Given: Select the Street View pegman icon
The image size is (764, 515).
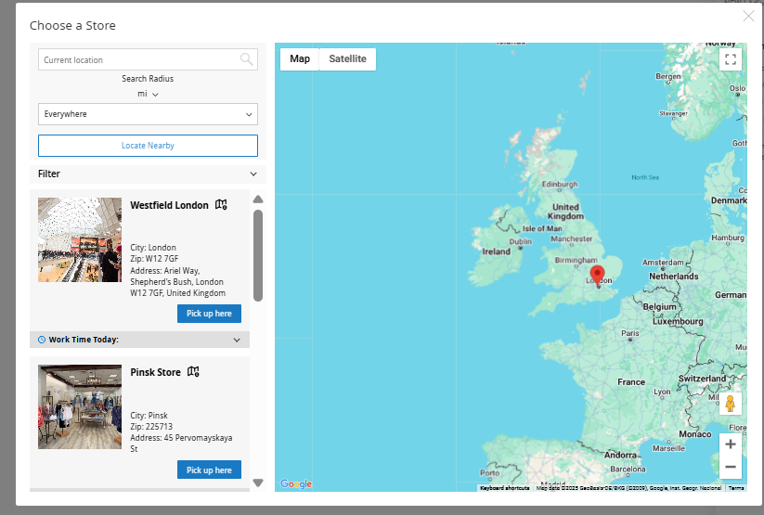Looking at the screenshot, I should 730,404.
